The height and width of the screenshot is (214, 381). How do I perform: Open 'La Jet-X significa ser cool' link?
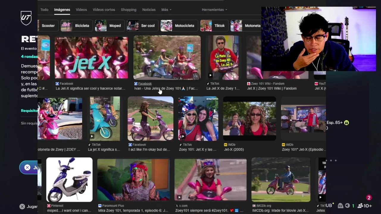tap(90, 89)
